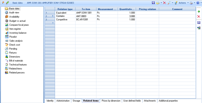
Task: Click the Comment column header
Action: pos(177,9)
